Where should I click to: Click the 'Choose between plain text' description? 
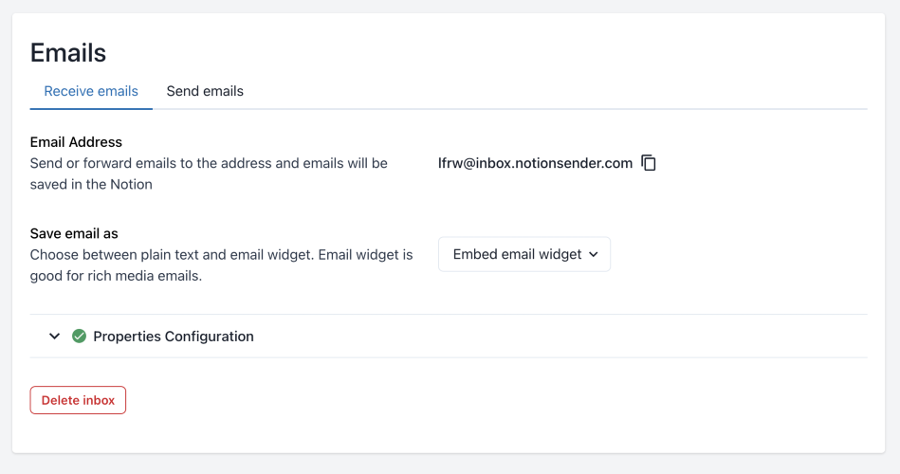(x=221, y=255)
